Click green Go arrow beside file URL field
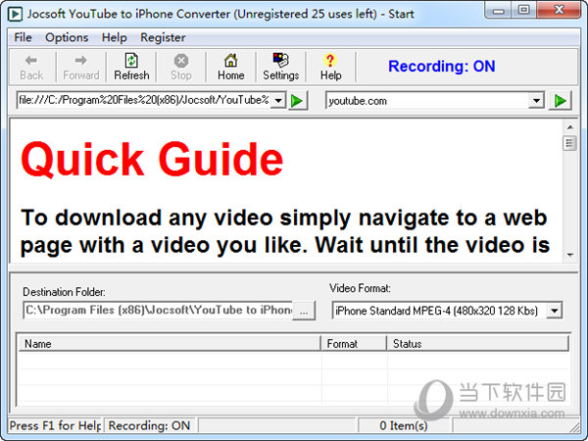The image size is (588, 441). point(298,101)
